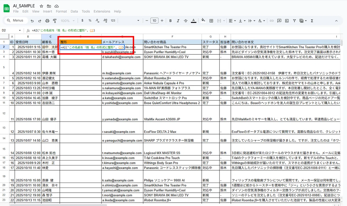Image resolution: width=347 pixels, height=206 pixels.
Task: Select row header 7
Action: pos(4,83)
